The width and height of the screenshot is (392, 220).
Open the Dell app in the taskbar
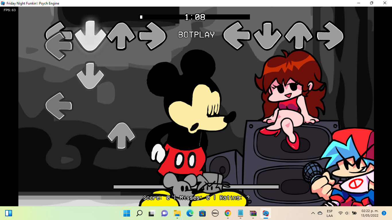[215, 213]
